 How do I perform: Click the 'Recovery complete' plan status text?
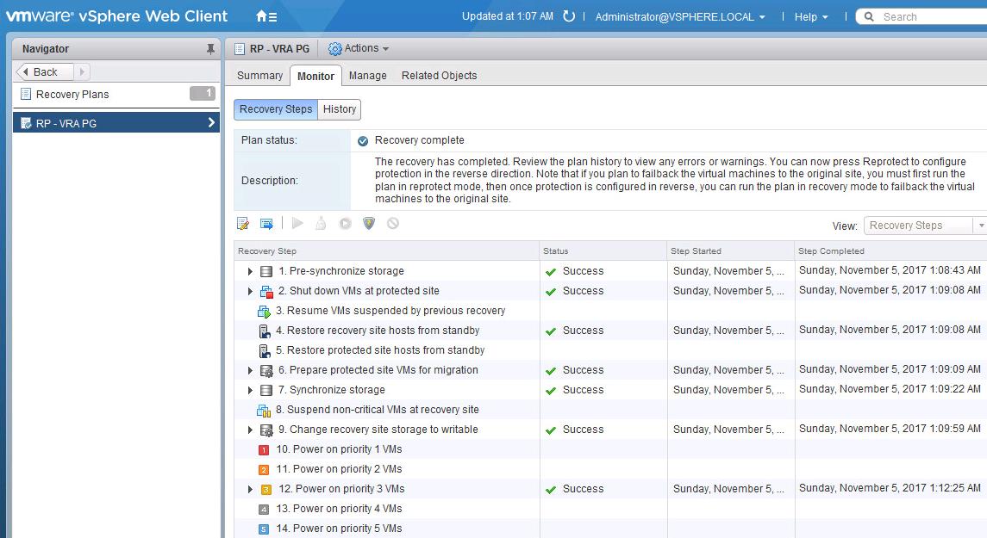(419, 140)
